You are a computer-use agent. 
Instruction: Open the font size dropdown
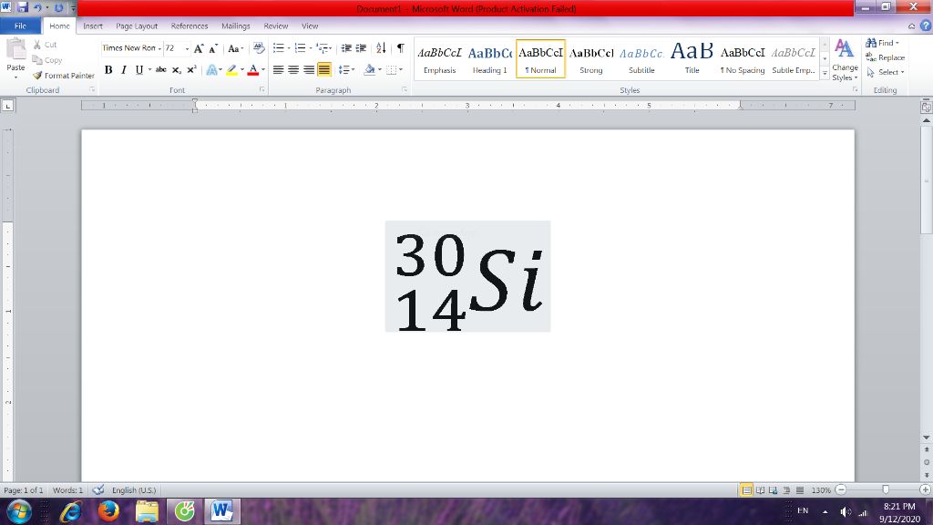(x=187, y=49)
